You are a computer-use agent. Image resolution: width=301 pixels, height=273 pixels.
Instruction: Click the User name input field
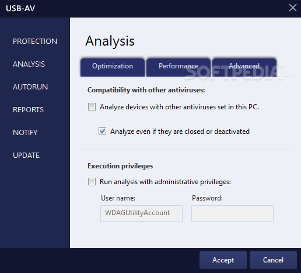coord(141,213)
